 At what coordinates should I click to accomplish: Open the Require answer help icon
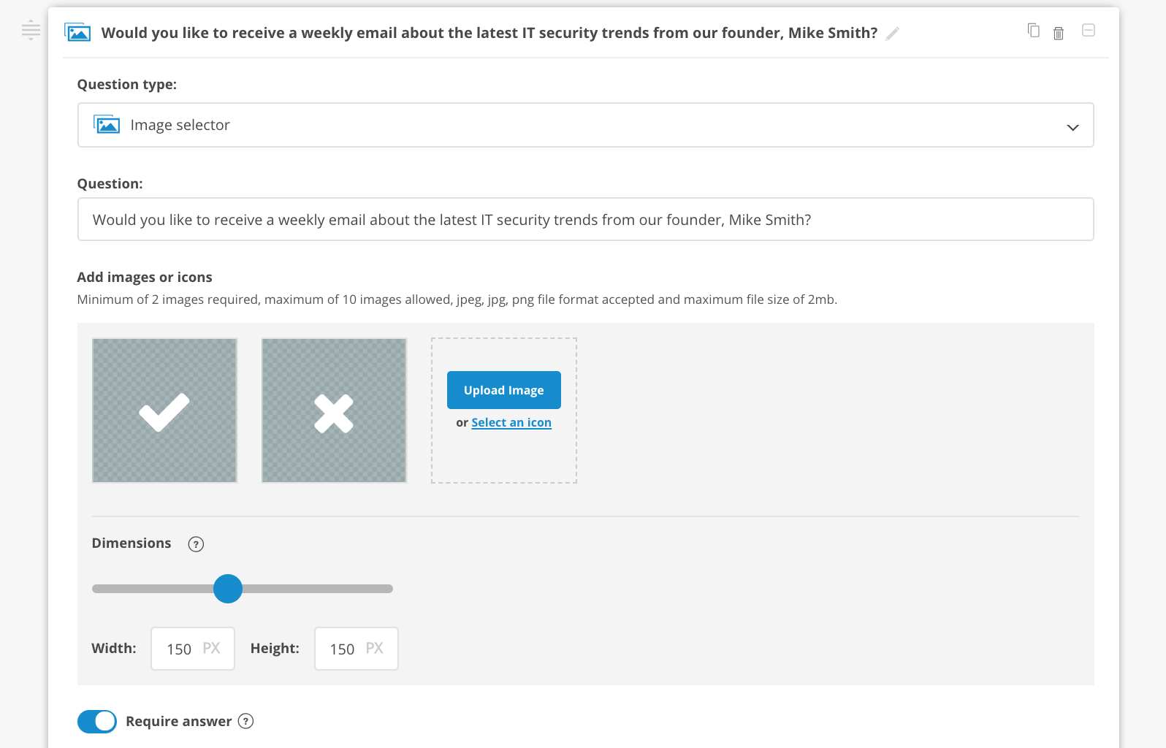click(246, 721)
